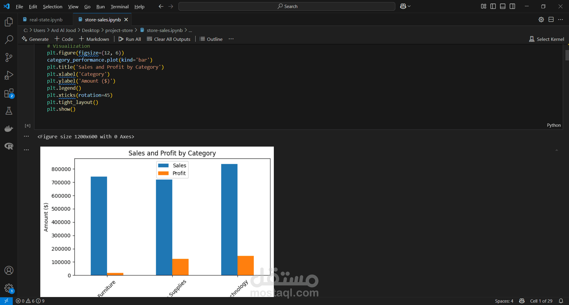Close the store-sales.ipynb tab

[126, 20]
